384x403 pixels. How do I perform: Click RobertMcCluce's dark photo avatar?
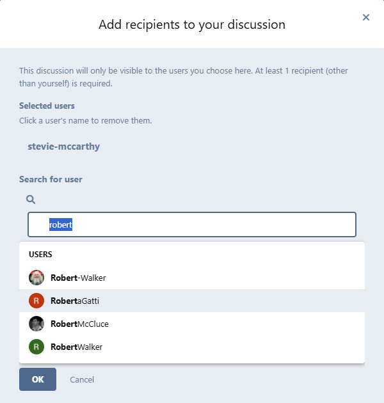[36, 324]
